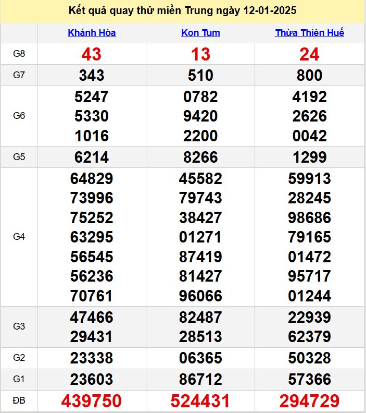Open the Kon Tum province link
This screenshot has height=413, width=366.
[200, 33]
